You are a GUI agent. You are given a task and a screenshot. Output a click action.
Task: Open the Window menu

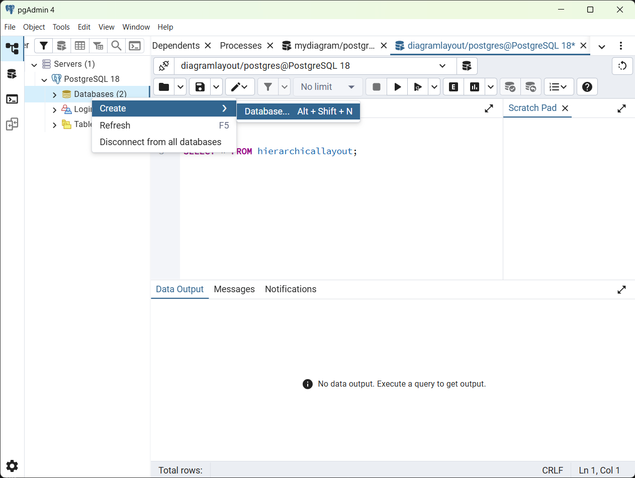pyautogui.click(x=136, y=27)
